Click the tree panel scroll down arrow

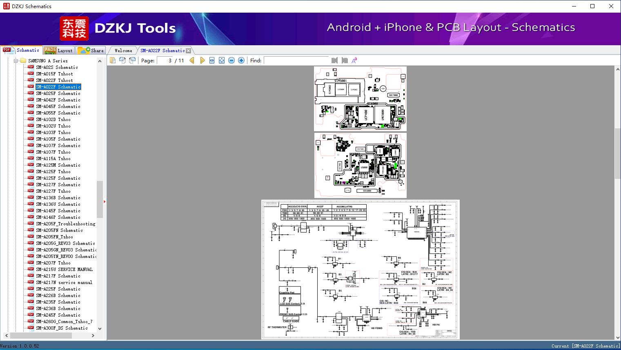pyautogui.click(x=100, y=328)
